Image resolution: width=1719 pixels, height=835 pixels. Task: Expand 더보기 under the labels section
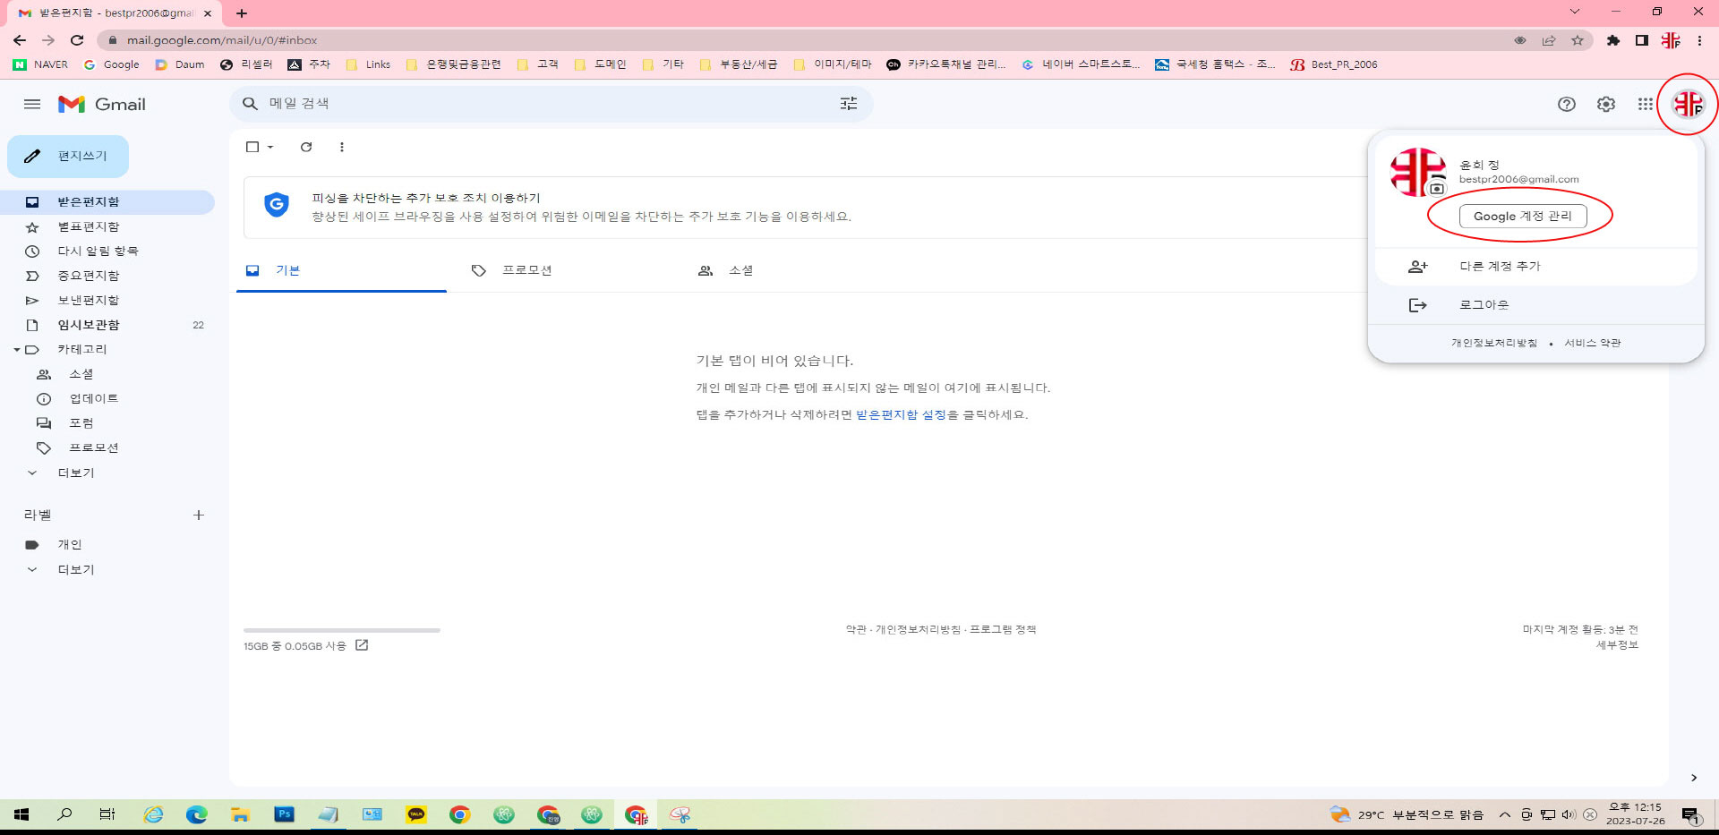[x=76, y=569]
